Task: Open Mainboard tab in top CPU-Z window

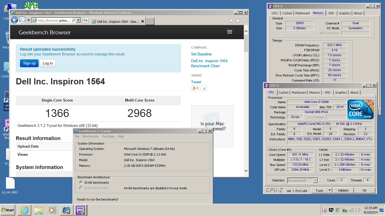Action: pyautogui.click(x=302, y=13)
